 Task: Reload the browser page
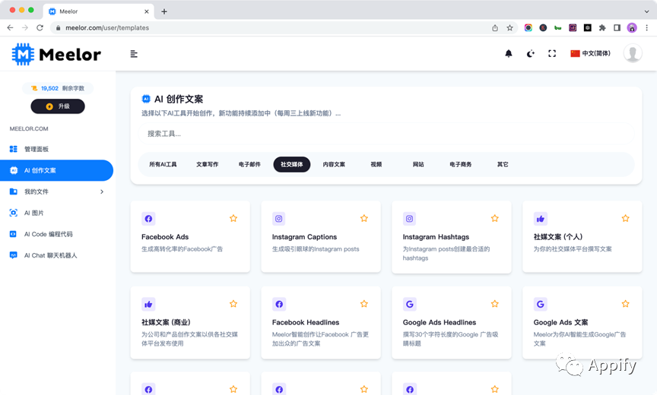coord(40,27)
